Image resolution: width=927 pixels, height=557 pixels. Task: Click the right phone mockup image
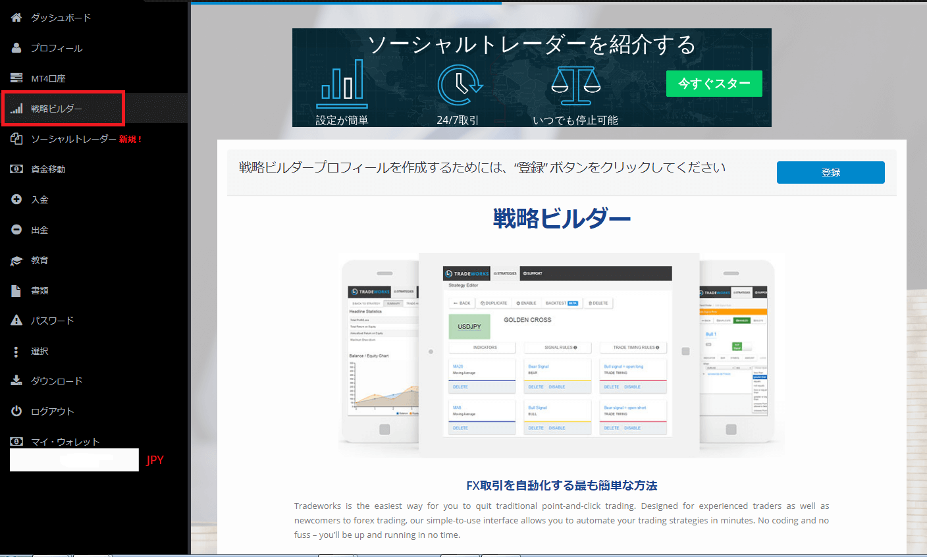pyautogui.click(x=737, y=352)
